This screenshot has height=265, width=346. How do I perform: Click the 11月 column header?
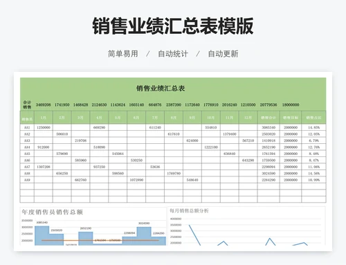click(x=230, y=118)
